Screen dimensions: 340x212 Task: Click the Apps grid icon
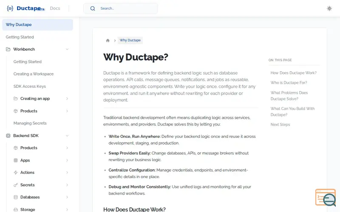tap(16, 160)
